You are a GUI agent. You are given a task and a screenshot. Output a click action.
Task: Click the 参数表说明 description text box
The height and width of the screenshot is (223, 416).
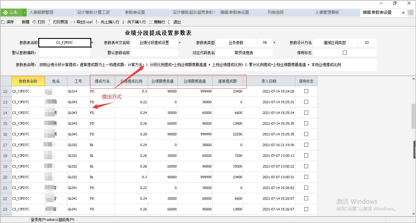click(207, 65)
